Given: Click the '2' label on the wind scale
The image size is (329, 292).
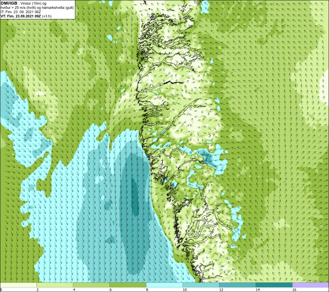Looking at the screenshot, I should pos(38,290).
